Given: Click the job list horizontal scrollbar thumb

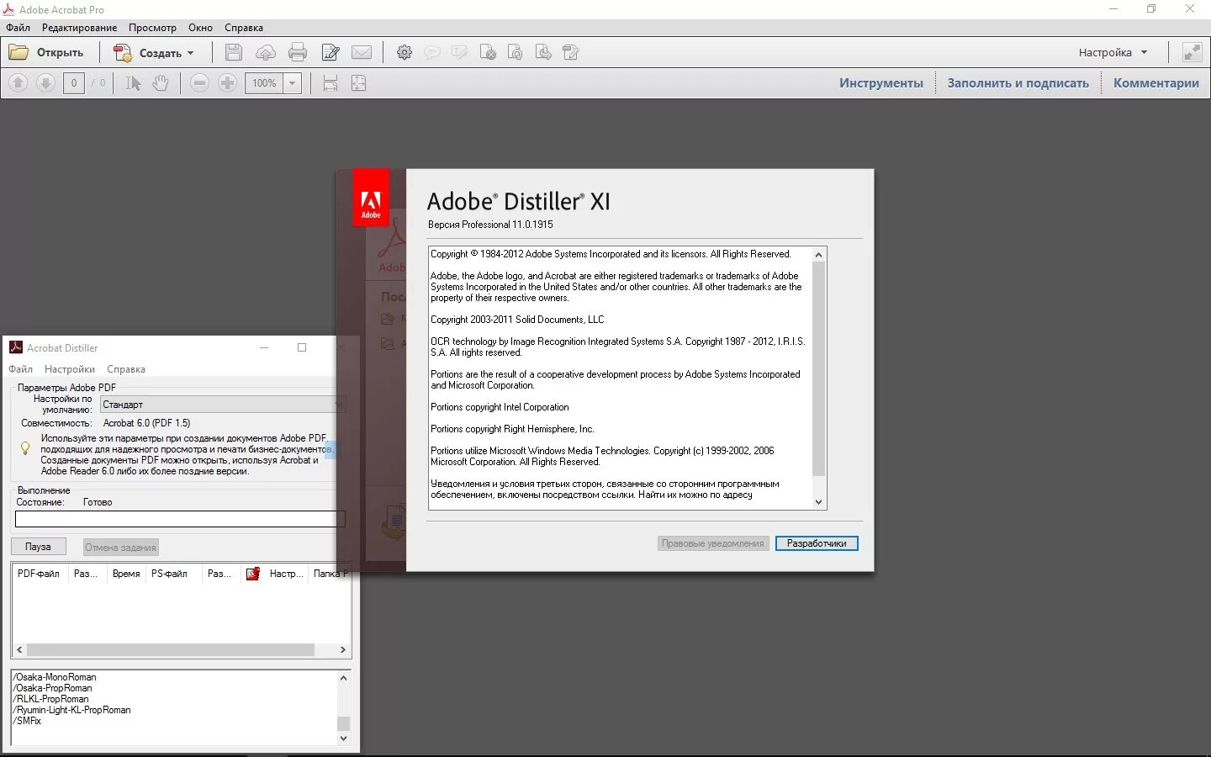Looking at the screenshot, I should (171, 649).
